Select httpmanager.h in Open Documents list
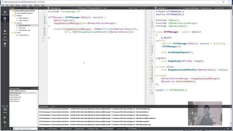This screenshot has width=233, height=131. 15,95
